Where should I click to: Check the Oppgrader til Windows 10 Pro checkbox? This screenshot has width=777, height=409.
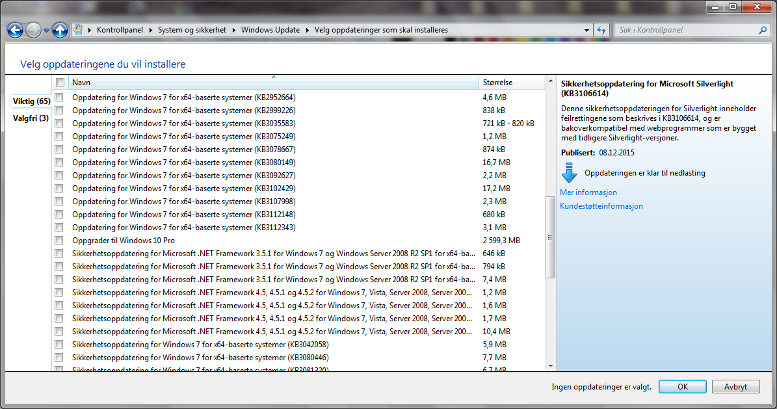point(59,241)
